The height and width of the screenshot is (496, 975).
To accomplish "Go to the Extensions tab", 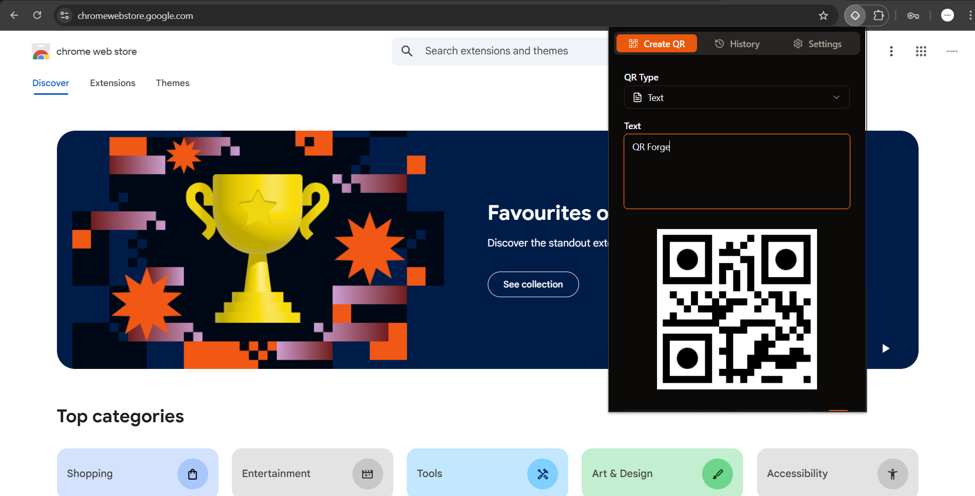I will coord(112,83).
